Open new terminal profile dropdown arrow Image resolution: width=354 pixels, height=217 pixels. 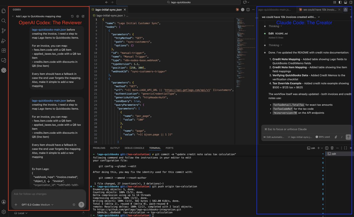tap(322, 148)
